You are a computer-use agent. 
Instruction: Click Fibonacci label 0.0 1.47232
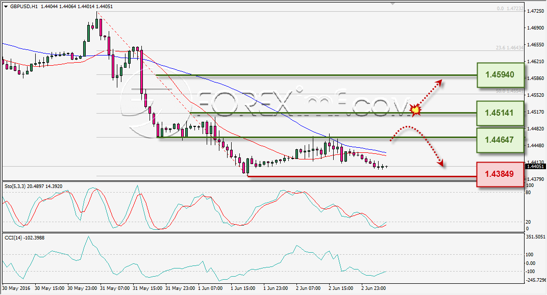(510, 9)
